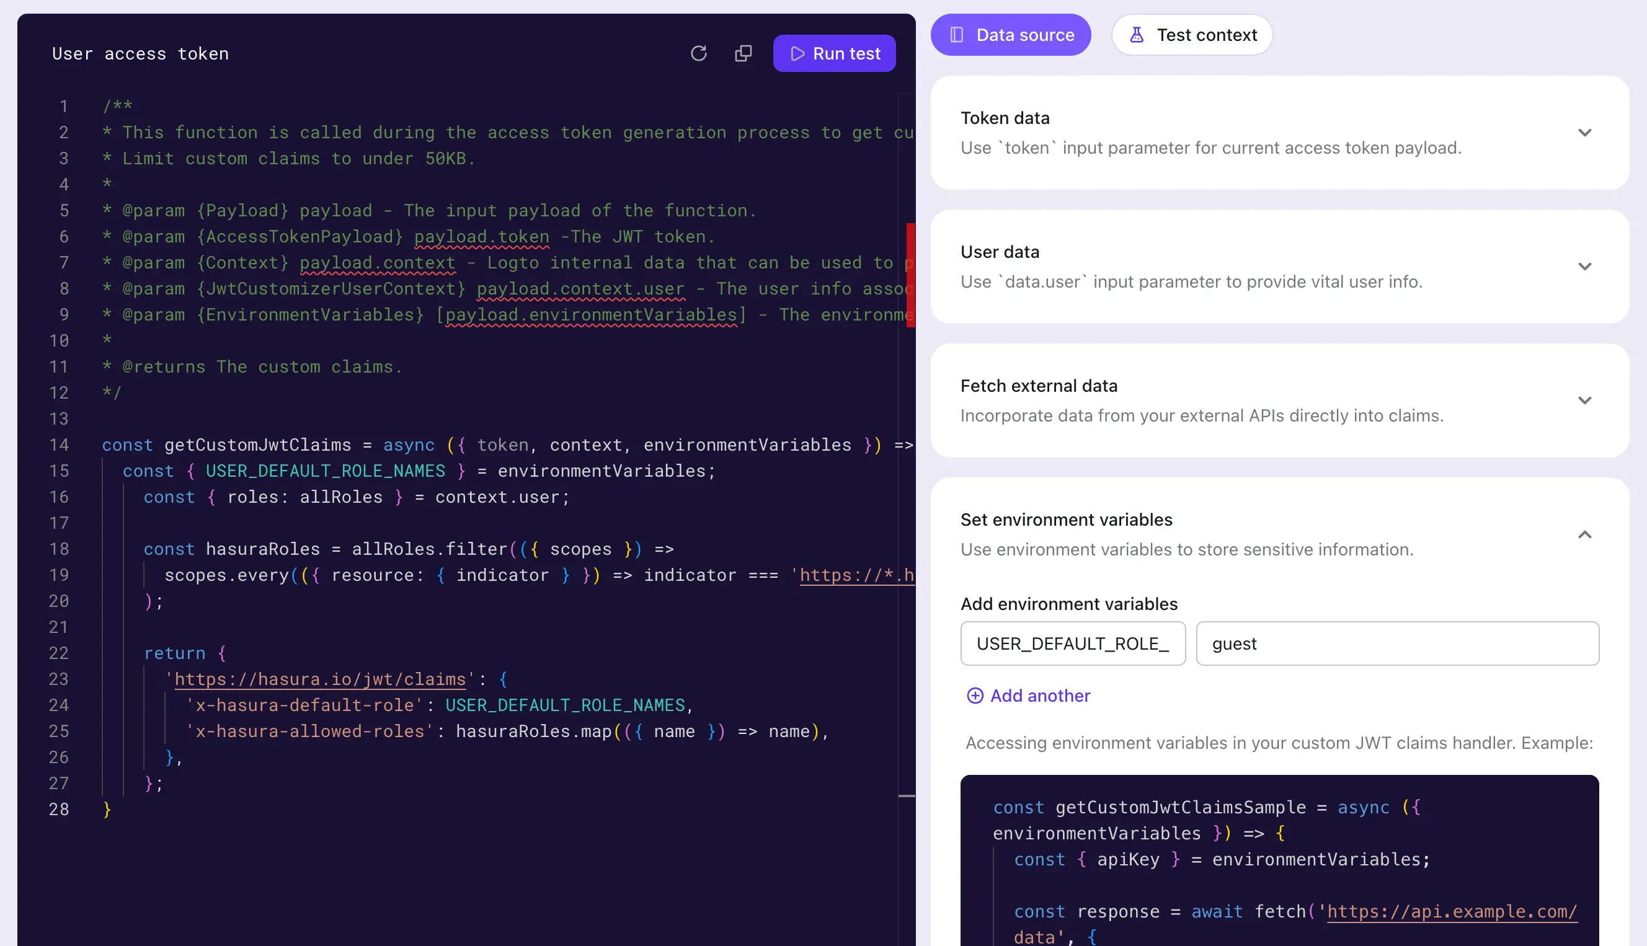Click the guest environment variable value field
Screen dimensions: 1647x946
[x=1397, y=643]
